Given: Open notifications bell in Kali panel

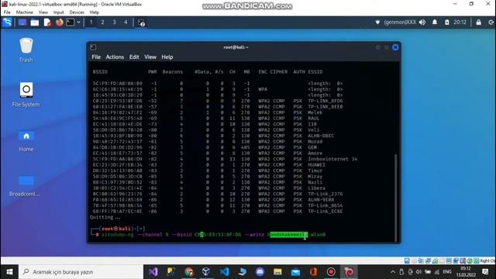Looking at the screenshot, I should [435, 22].
